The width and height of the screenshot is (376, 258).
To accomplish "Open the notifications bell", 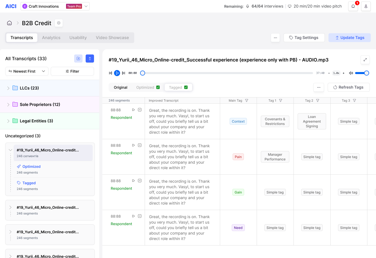I will 353,6.
